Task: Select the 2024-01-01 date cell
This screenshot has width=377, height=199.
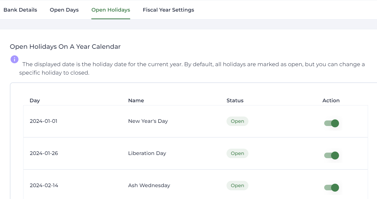Action: click(44, 121)
